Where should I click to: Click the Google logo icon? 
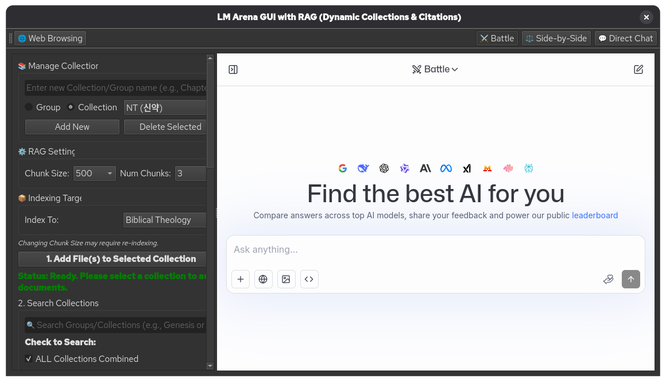(343, 168)
